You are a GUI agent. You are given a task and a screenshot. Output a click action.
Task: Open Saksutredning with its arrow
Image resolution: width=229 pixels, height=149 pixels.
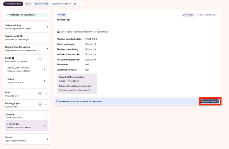pos(47,27)
